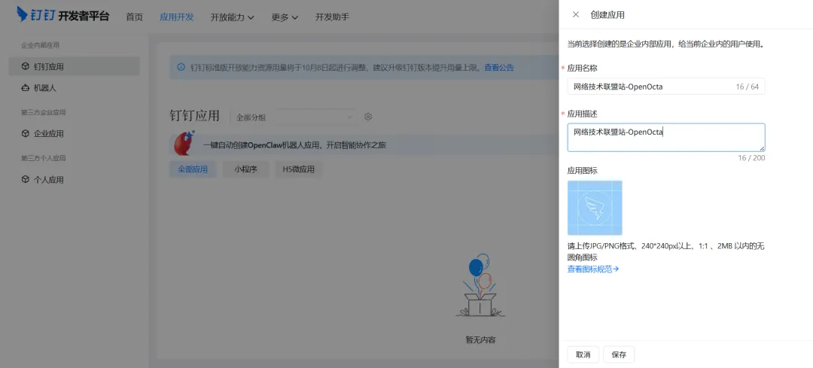813x368 pixels.
Task: Click the empty box balloons illustration
Action: 480,285
